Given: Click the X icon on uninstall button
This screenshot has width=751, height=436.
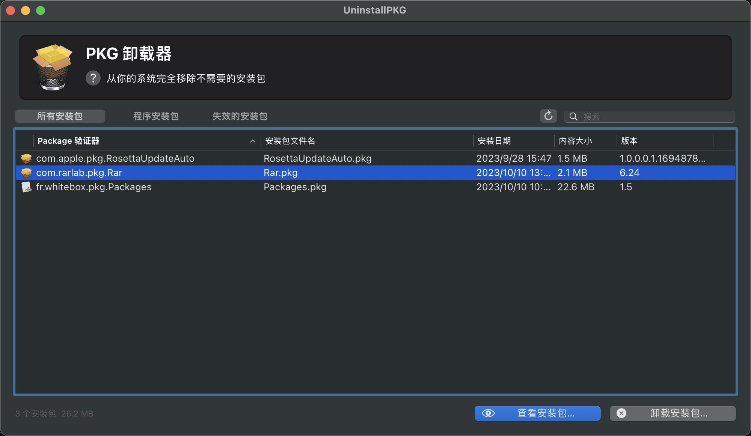Looking at the screenshot, I should [x=621, y=413].
